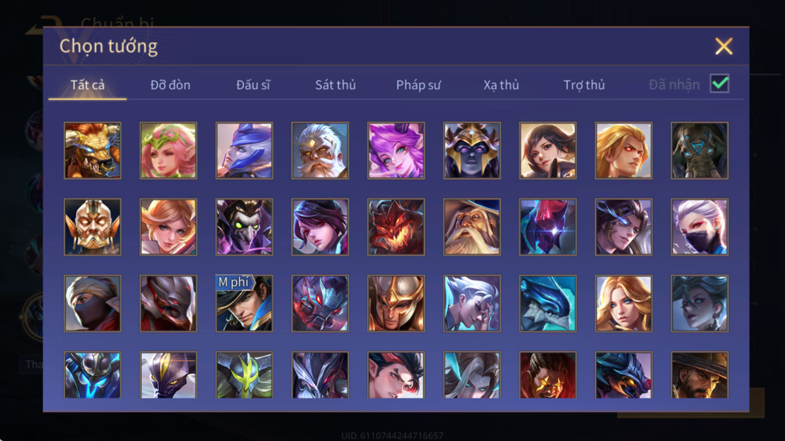Viewport: 785px width, 441px height.
Task: Select the horned bull hero portrait
Action: click(92, 150)
